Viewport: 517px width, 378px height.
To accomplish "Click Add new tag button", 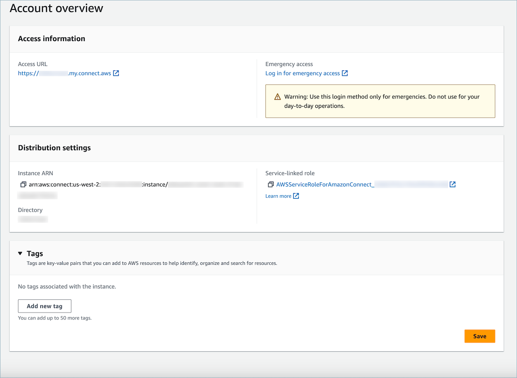I will pyautogui.click(x=45, y=306).
